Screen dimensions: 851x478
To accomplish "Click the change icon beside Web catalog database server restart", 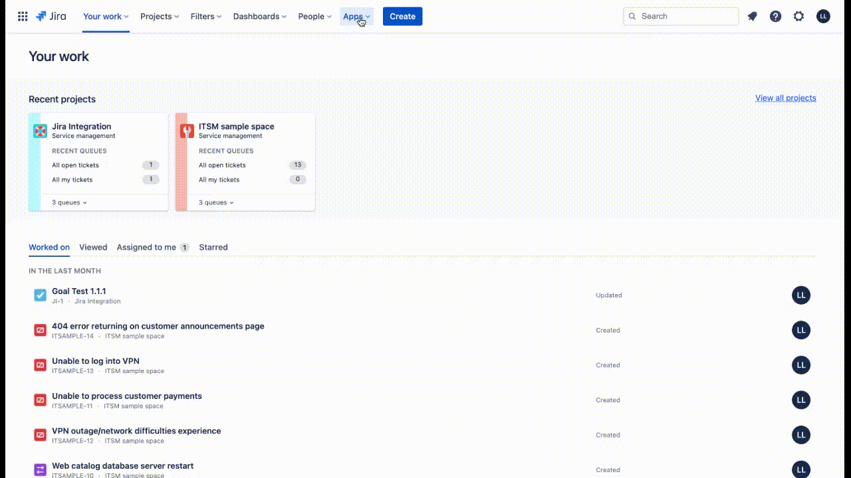I will tap(39, 469).
